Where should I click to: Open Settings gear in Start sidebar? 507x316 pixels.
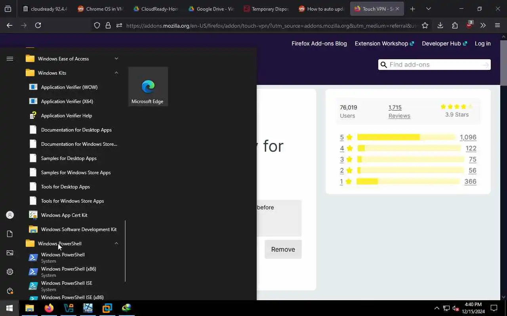(x=10, y=272)
